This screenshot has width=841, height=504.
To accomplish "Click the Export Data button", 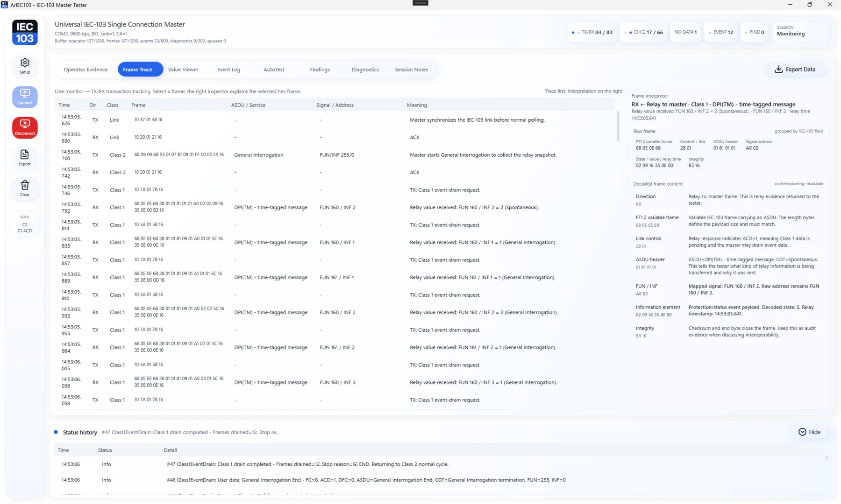I will (795, 70).
